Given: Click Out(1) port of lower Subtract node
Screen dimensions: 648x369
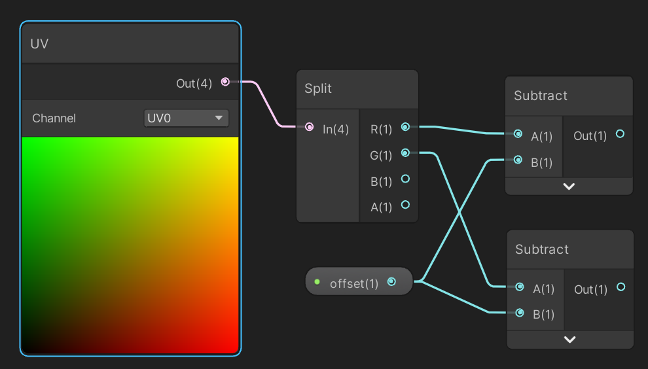Looking at the screenshot, I should [x=621, y=287].
